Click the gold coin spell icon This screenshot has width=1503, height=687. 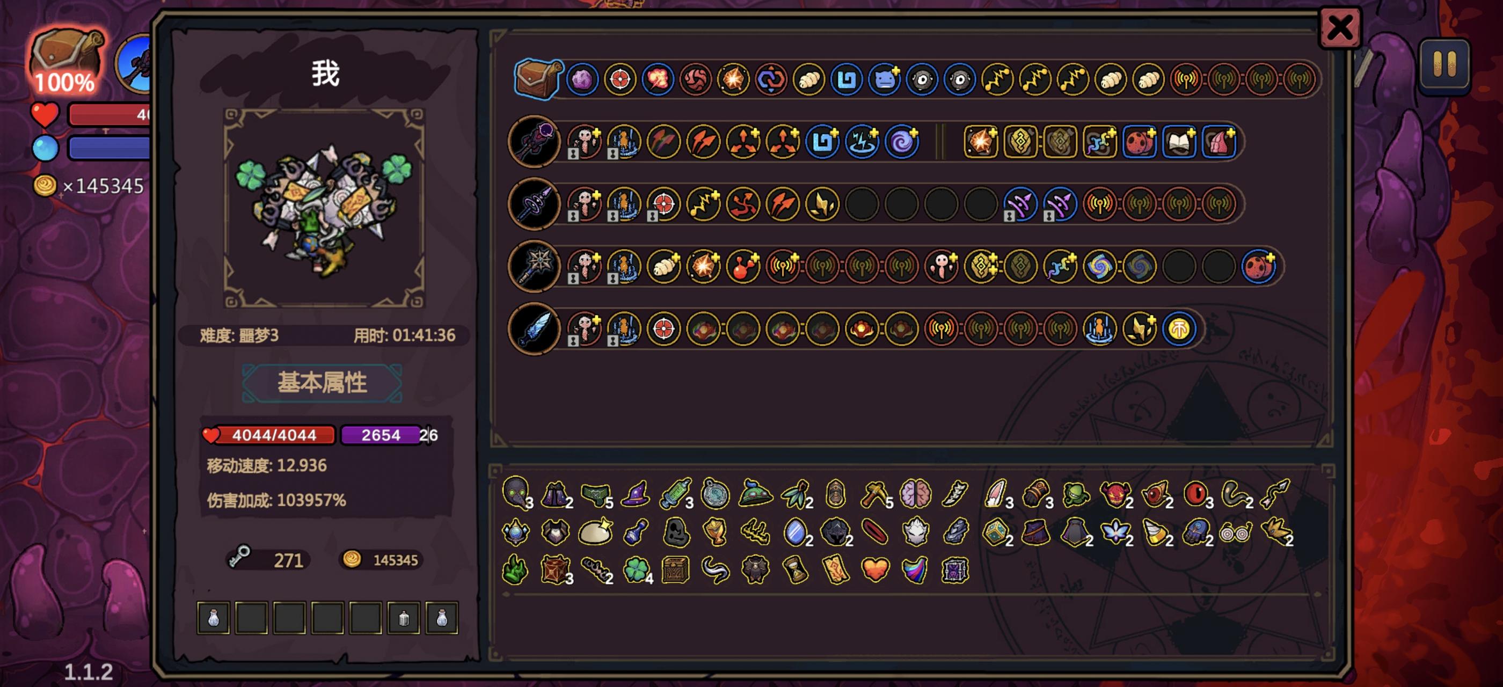[1179, 329]
